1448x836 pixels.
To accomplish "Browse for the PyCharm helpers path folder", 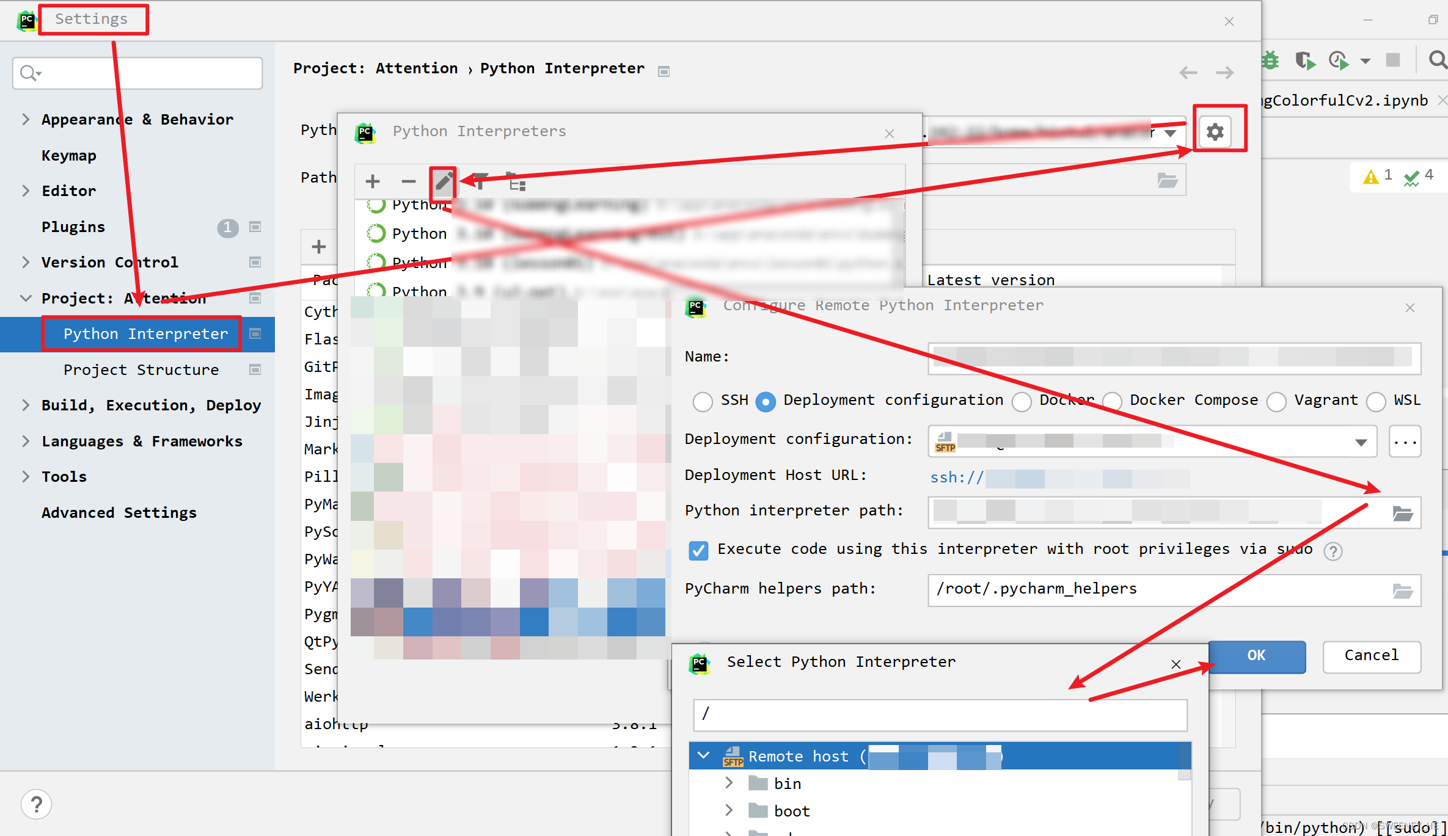I will pyautogui.click(x=1402, y=591).
